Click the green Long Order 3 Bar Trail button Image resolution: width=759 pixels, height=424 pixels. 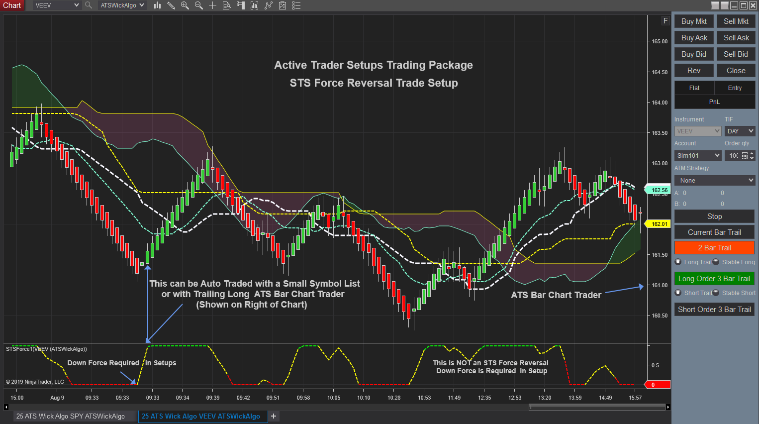(x=714, y=279)
